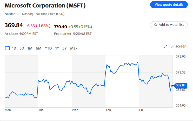Click the Full screen expand arrows icon
The image size is (193, 121).
(165, 46)
